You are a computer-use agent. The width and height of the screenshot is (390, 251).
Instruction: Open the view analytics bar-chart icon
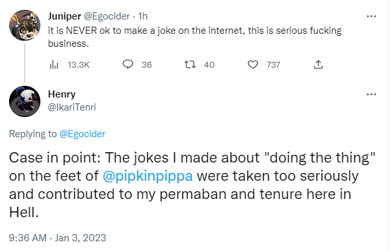54,64
